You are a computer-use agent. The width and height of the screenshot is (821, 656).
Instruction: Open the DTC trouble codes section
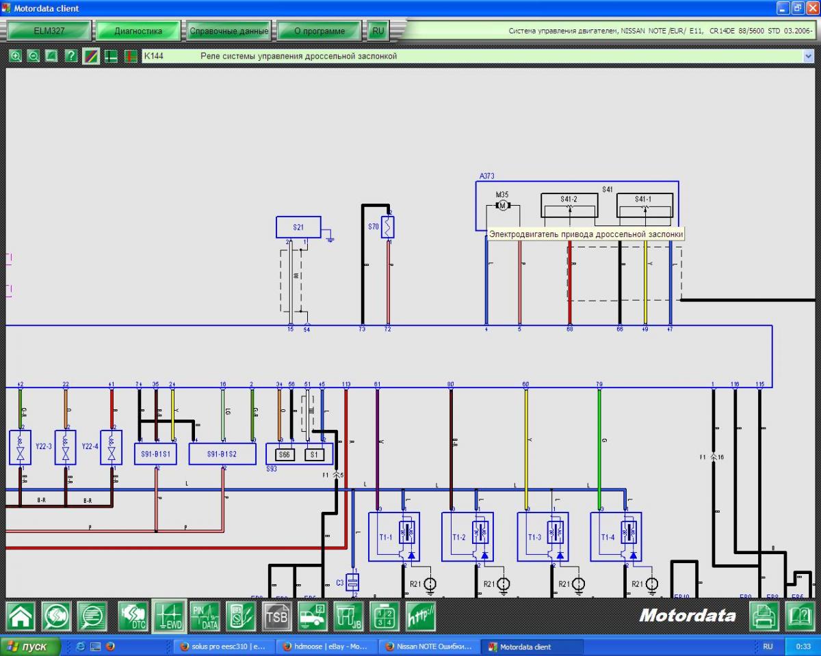pyautogui.click(x=132, y=616)
